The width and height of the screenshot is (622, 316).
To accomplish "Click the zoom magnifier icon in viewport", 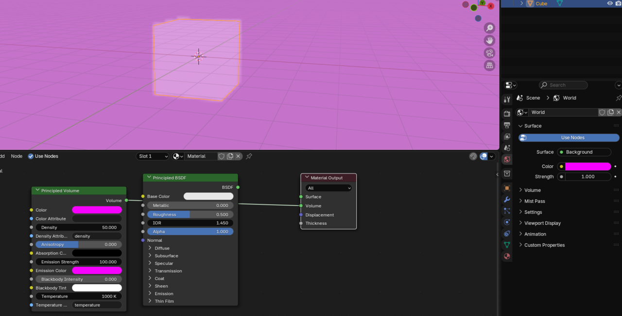I will pyautogui.click(x=489, y=28).
